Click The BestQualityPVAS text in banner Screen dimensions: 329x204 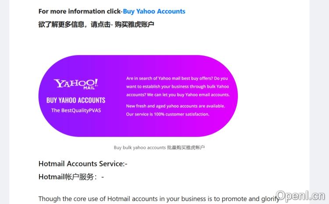(x=76, y=110)
